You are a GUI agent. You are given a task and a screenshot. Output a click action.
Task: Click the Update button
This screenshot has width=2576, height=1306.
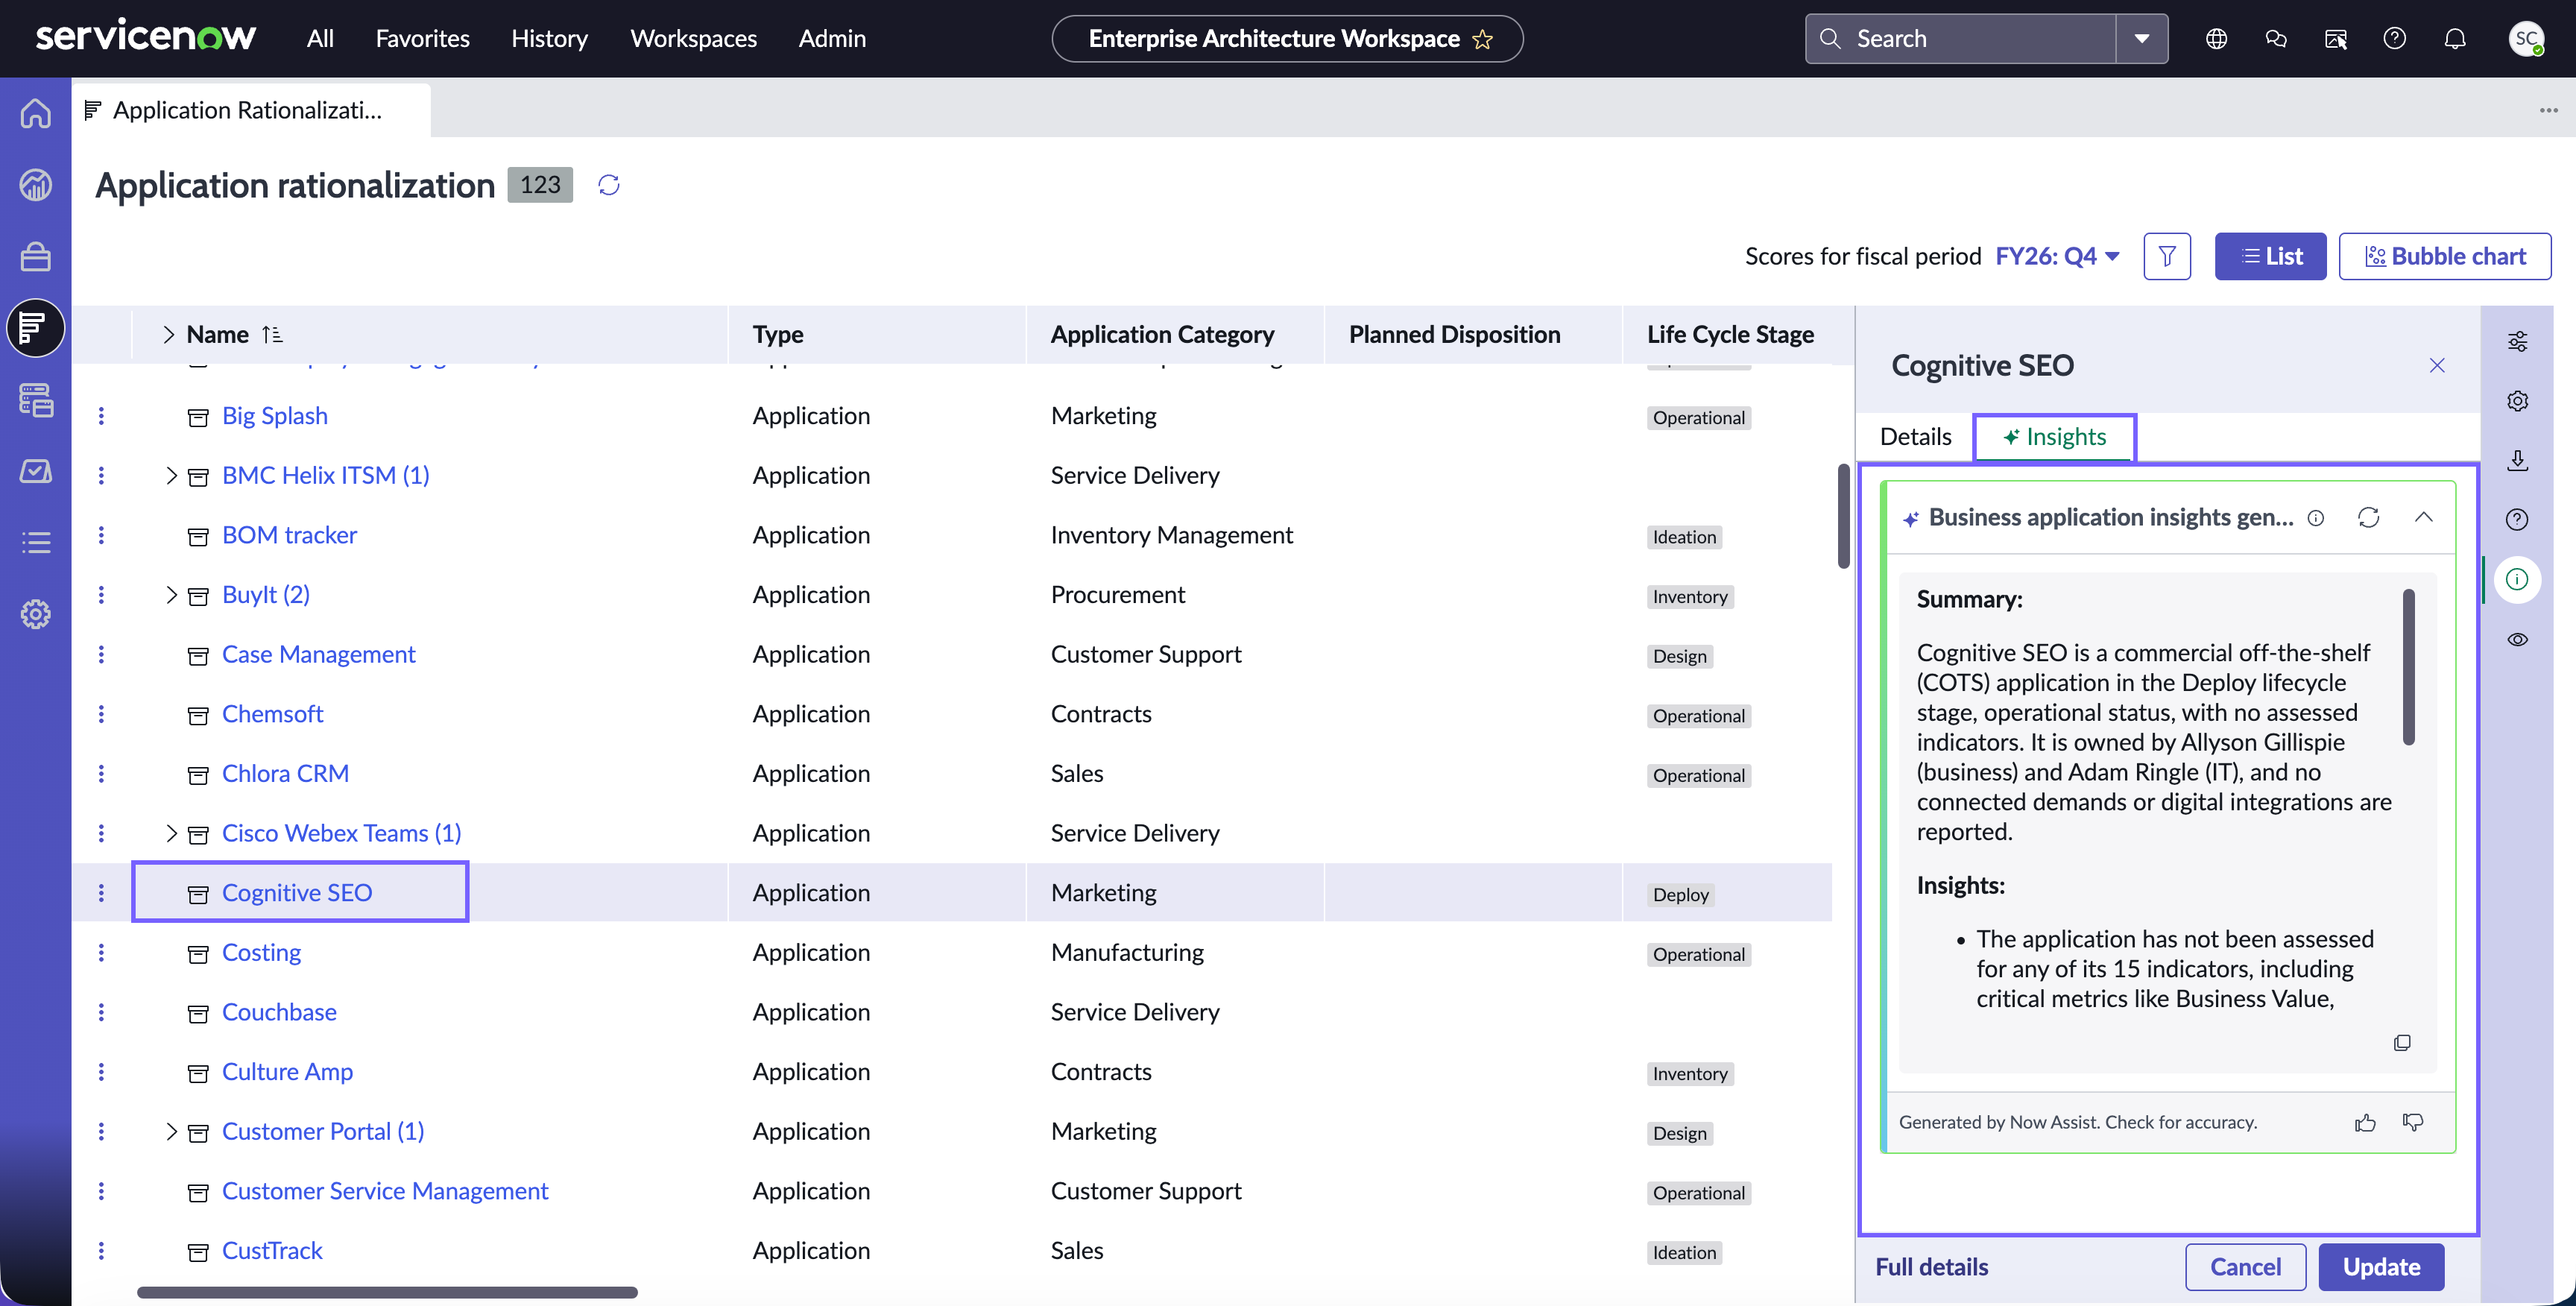(x=2381, y=1267)
